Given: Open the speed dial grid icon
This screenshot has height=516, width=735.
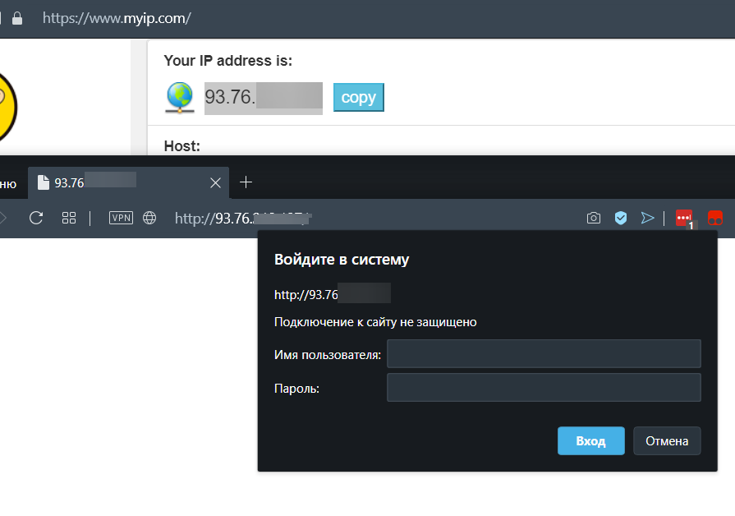Looking at the screenshot, I should coord(69,218).
